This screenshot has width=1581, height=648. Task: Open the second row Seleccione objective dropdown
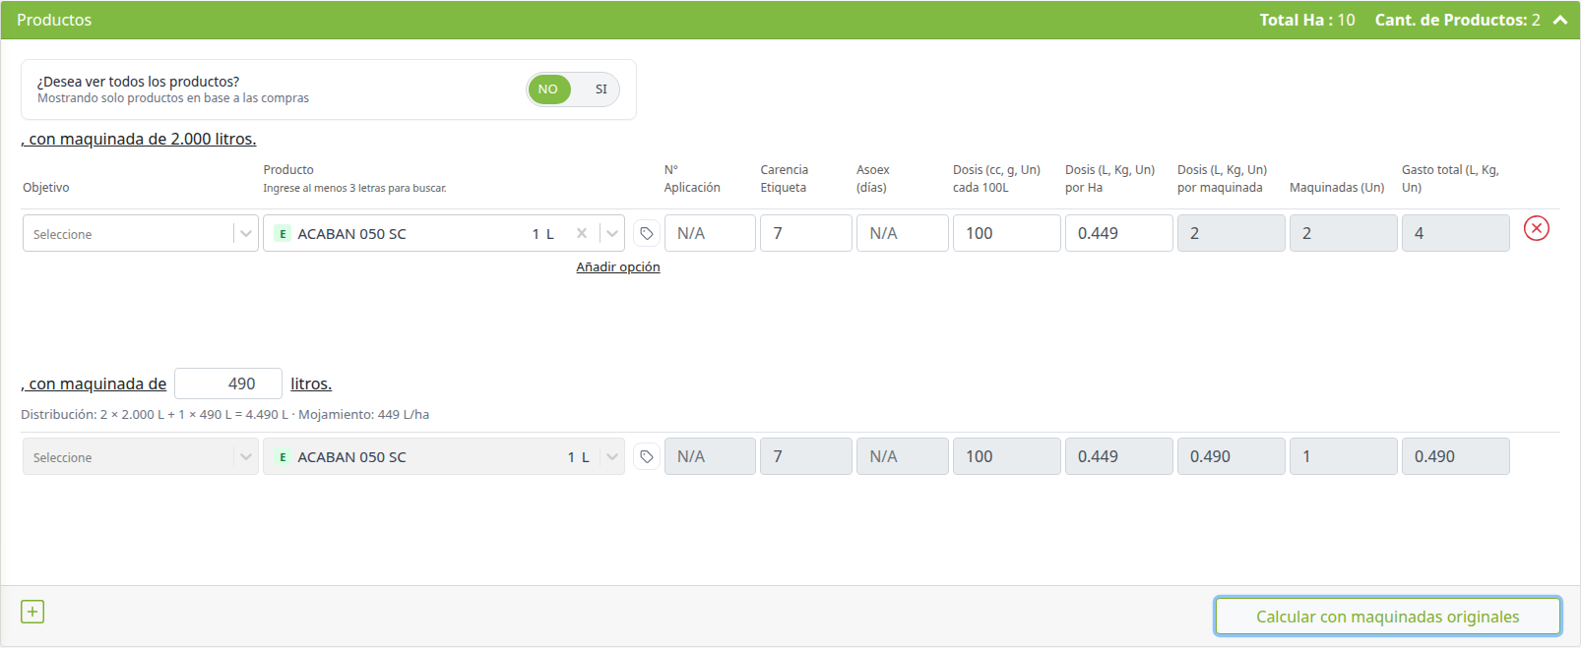141,456
